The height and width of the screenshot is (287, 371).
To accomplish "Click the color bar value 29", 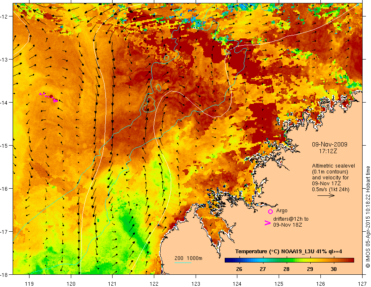I will point(310,269).
